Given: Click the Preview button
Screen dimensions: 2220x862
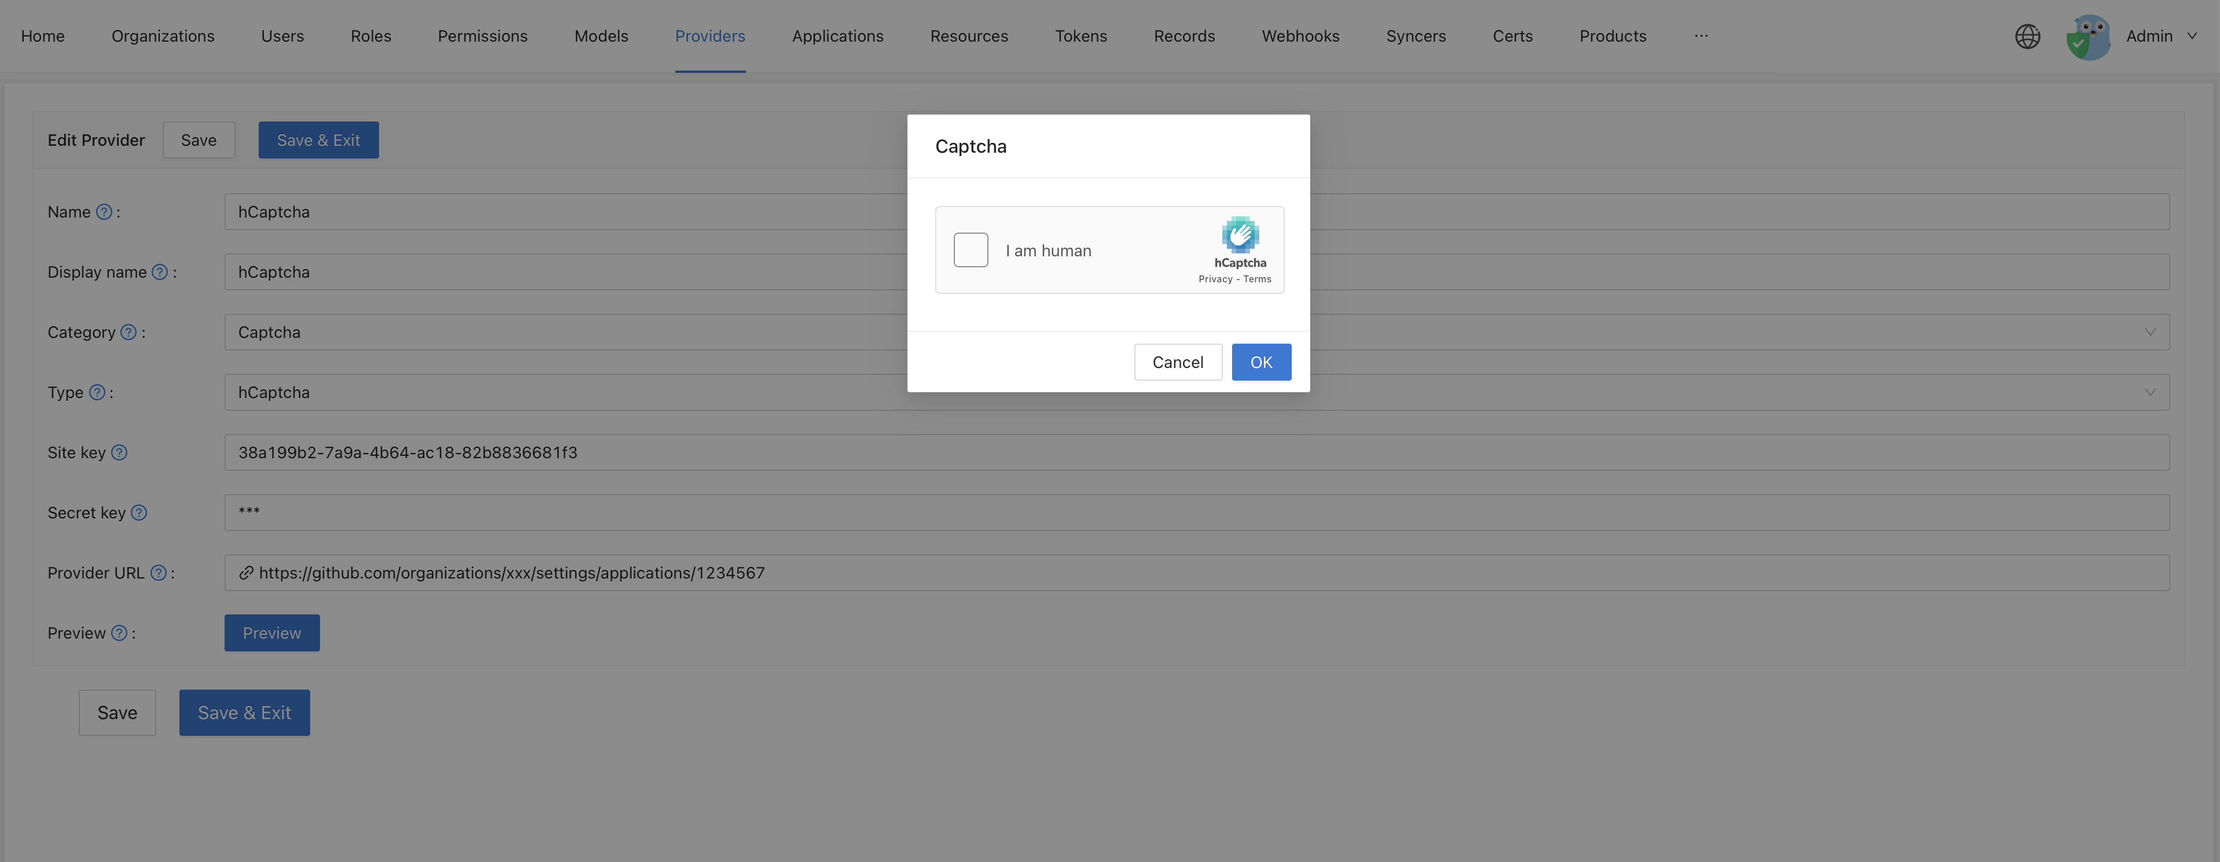Looking at the screenshot, I should [x=271, y=632].
